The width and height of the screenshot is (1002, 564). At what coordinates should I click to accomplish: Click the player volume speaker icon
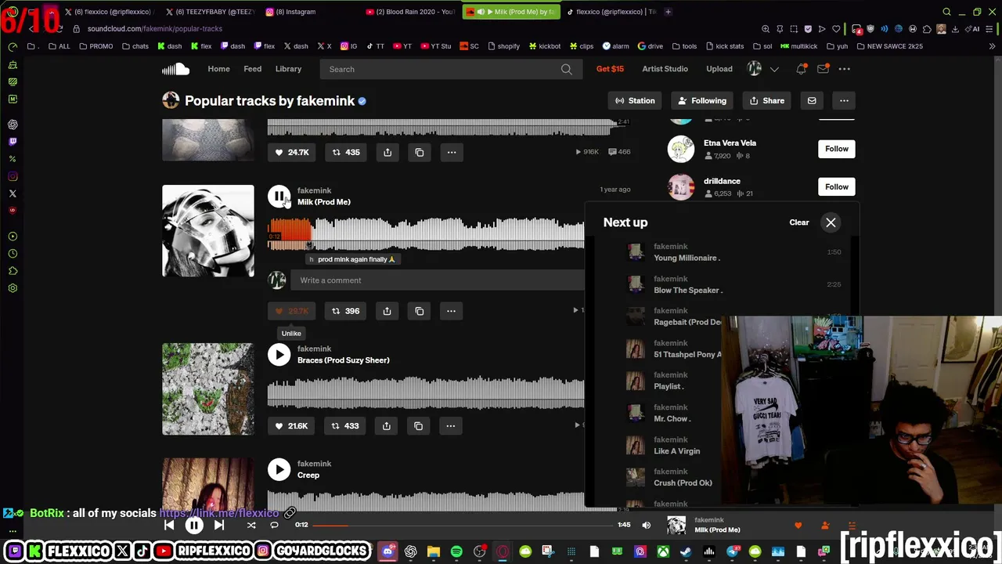[647, 526]
